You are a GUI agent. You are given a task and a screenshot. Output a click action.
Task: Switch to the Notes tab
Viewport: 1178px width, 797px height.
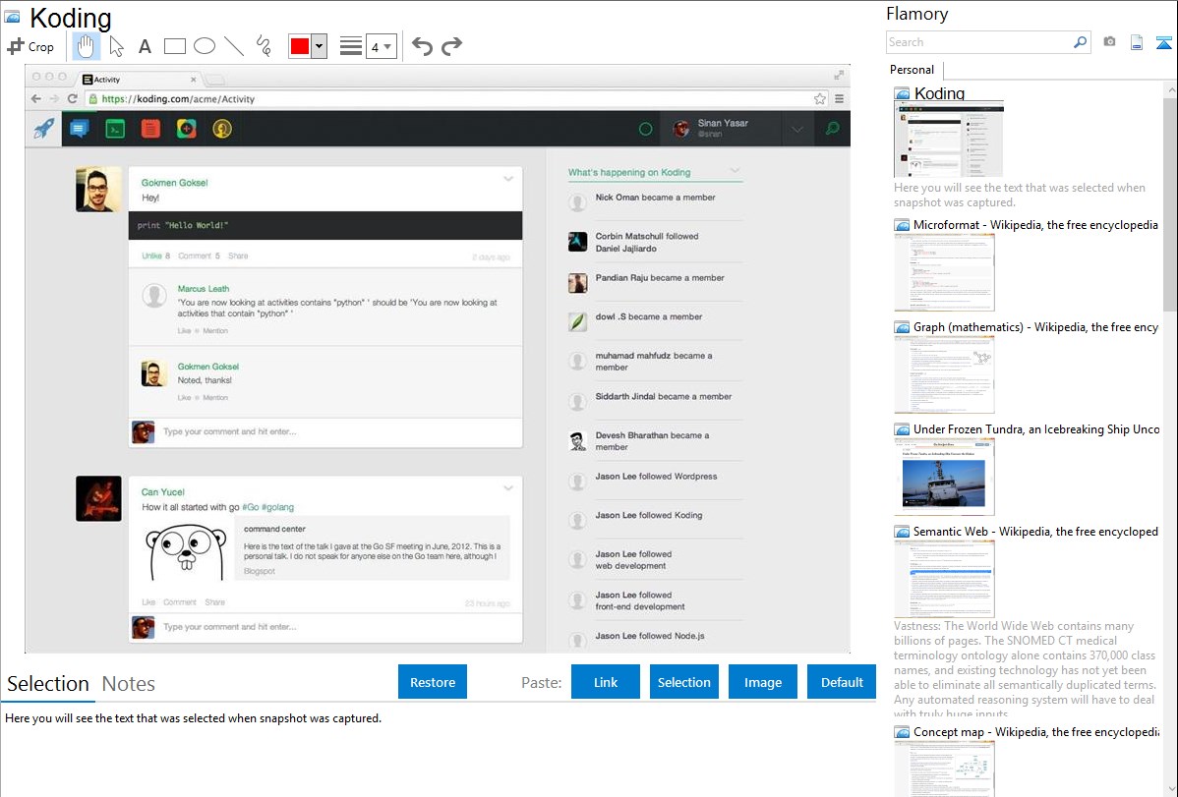tap(129, 684)
